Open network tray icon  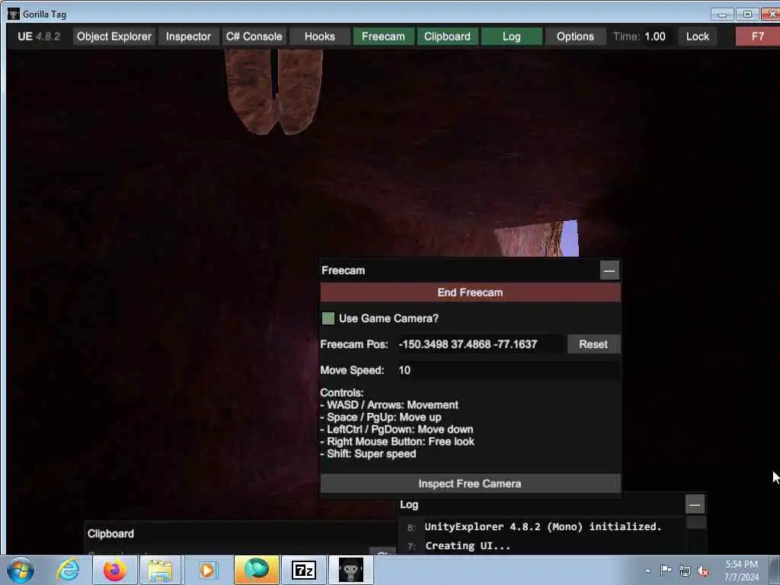[x=685, y=571]
